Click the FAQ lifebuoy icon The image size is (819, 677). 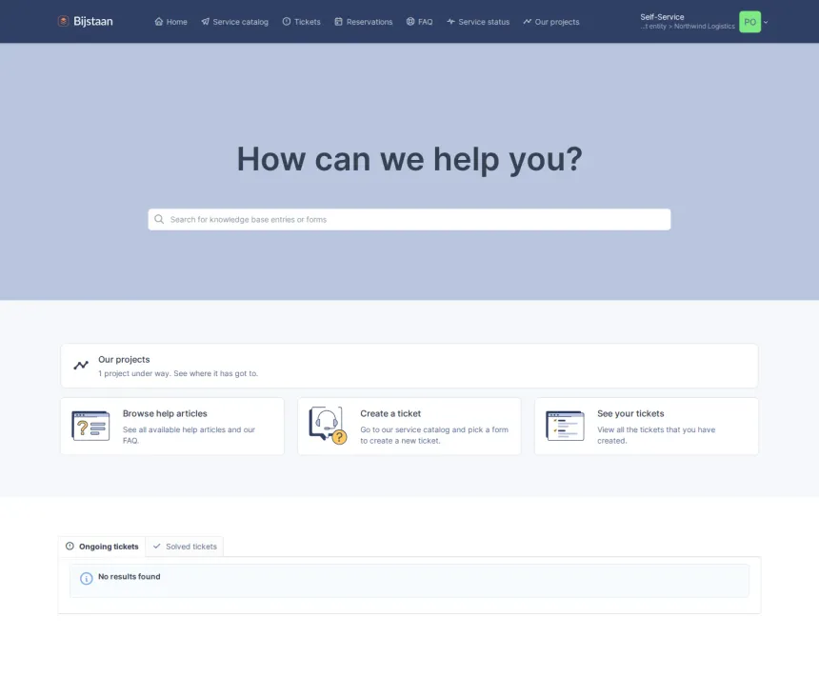pyautogui.click(x=410, y=21)
